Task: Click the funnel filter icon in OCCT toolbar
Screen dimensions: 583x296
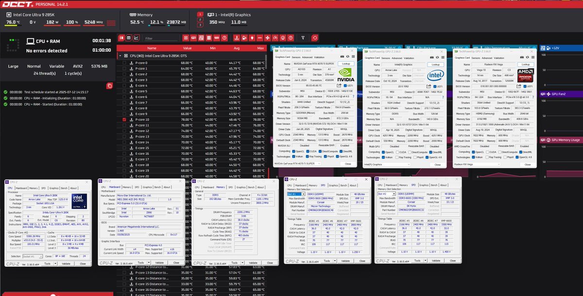Action: (x=303, y=38)
